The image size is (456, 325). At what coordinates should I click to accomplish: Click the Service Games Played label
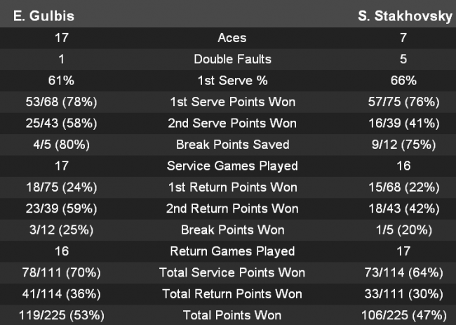click(x=232, y=166)
